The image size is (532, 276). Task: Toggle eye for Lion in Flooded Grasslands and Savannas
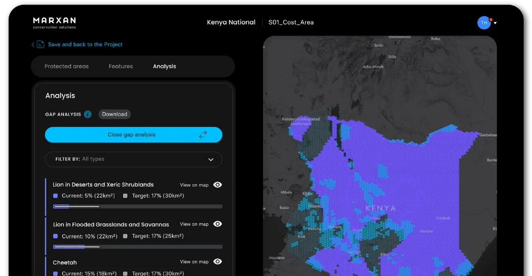pos(218,224)
